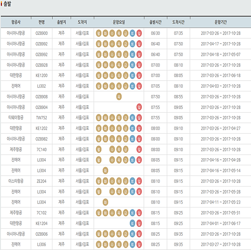
Task: Select flight number 7C140
Action: [x=42, y=149]
